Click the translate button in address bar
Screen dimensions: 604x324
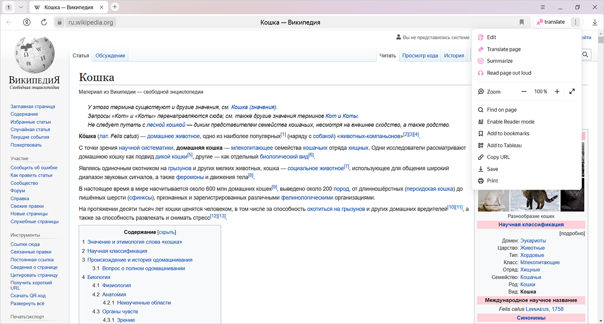[x=551, y=22]
